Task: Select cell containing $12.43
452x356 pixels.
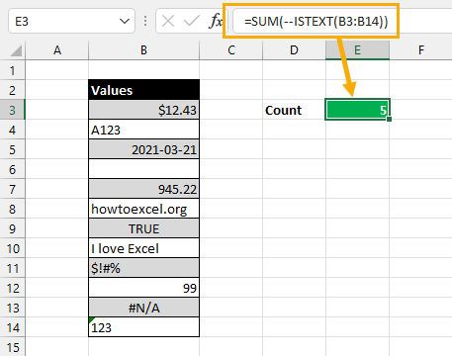Action: pos(143,110)
